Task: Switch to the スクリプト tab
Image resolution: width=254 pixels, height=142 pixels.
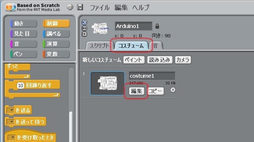Action: pyautogui.click(x=100, y=46)
